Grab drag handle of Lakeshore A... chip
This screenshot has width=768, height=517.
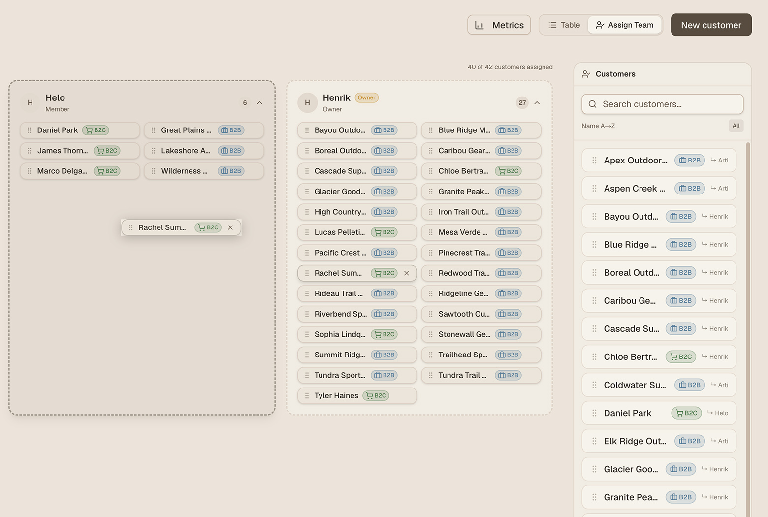tap(154, 151)
